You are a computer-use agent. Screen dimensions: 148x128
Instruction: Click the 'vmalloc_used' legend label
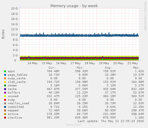18,103
